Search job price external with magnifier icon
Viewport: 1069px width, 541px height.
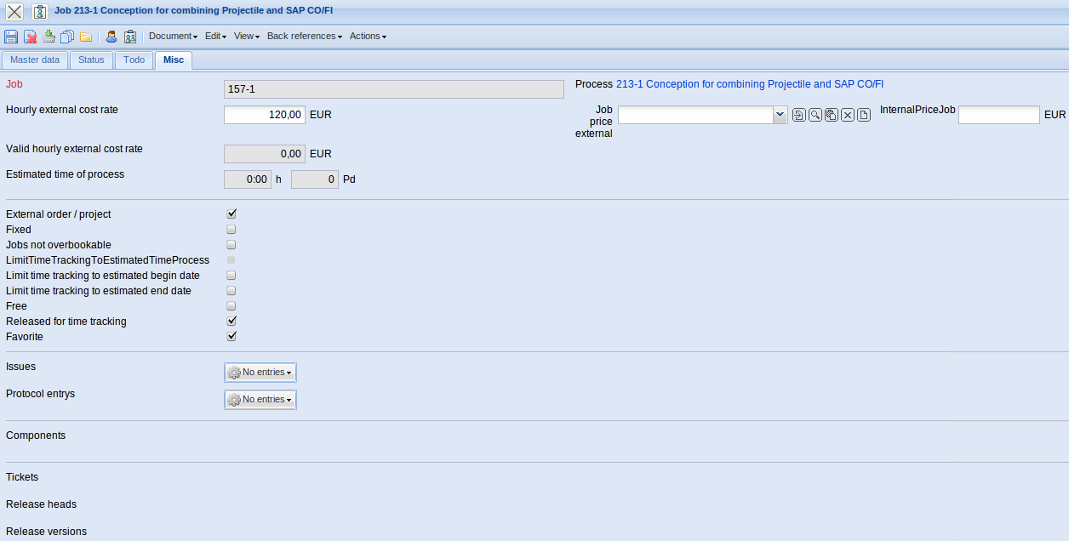click(815, 115)
